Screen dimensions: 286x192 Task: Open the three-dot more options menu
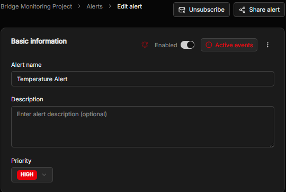tap(267, 45)
